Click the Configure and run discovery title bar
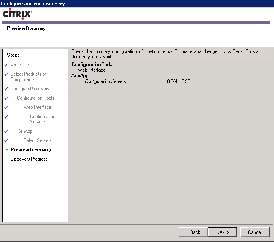 [x=137, y=4]
